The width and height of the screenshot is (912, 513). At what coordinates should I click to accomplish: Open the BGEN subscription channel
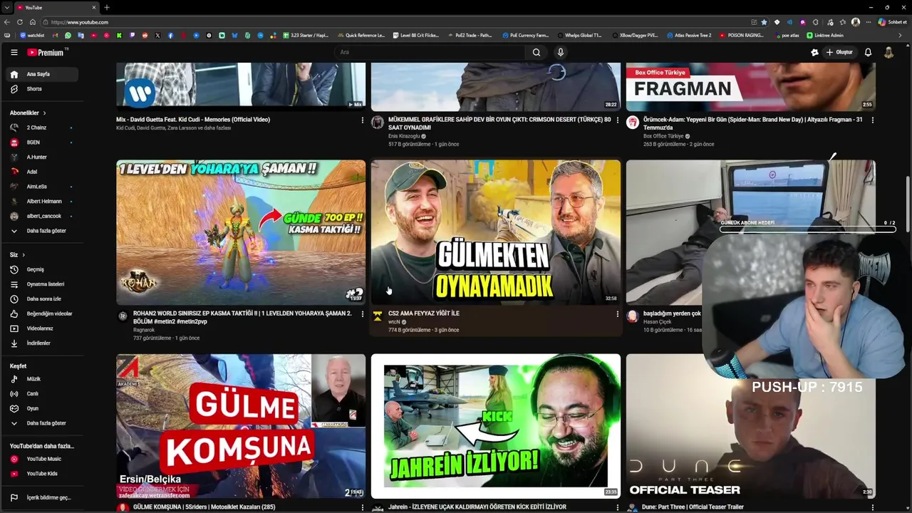[x=43, y=142]
